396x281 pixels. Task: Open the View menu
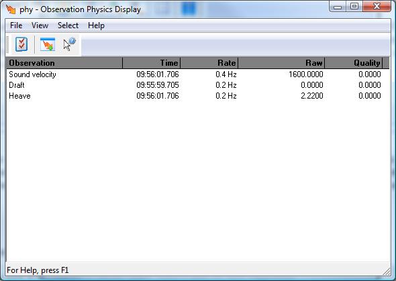40,25
